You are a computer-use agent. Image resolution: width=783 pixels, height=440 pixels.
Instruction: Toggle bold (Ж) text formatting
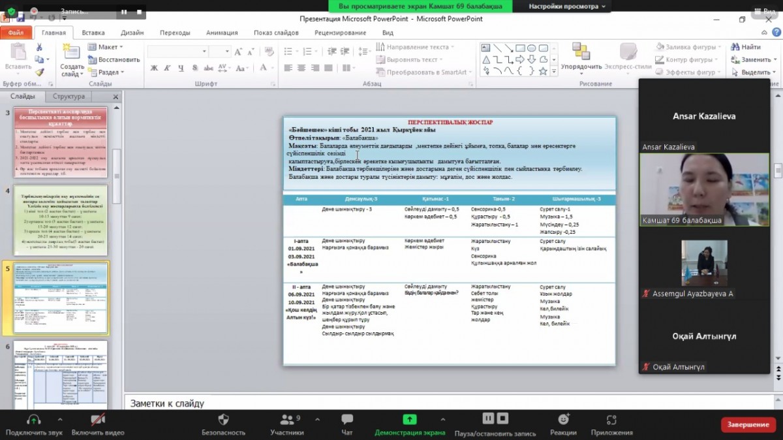click(154, 68)
